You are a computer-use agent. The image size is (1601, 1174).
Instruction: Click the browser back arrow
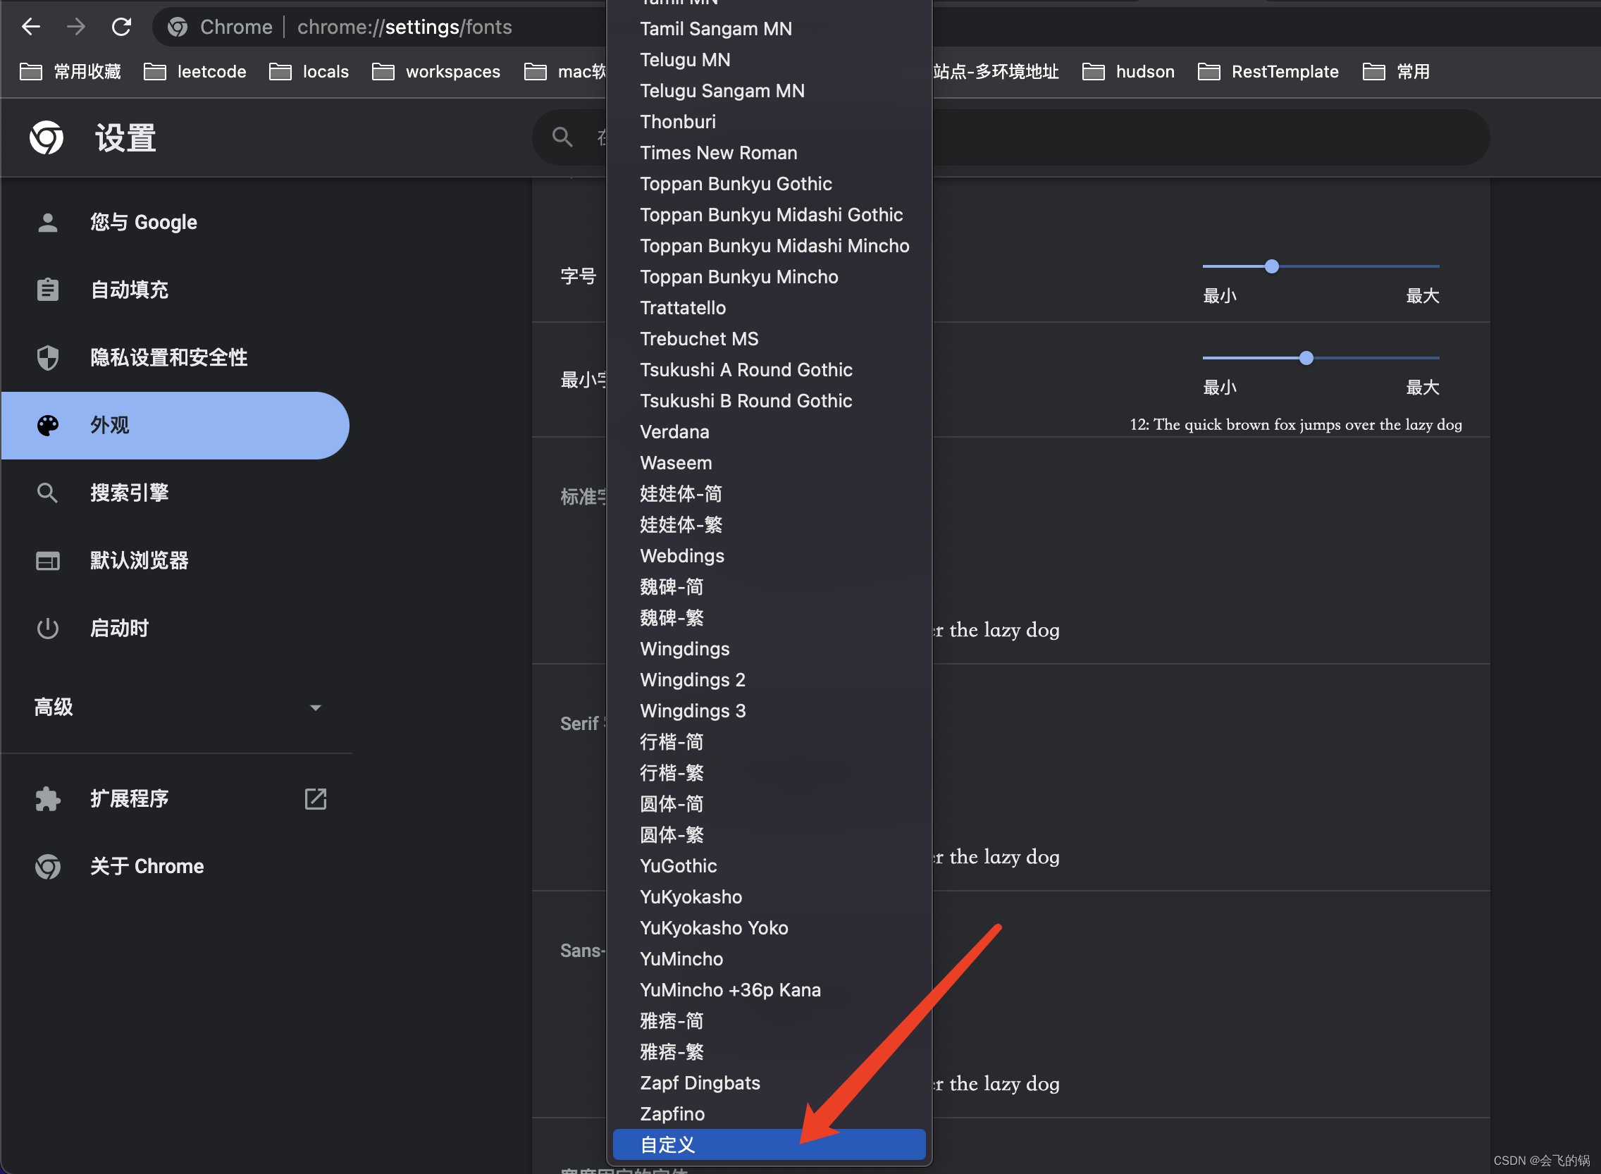click(x=30, y=27)
